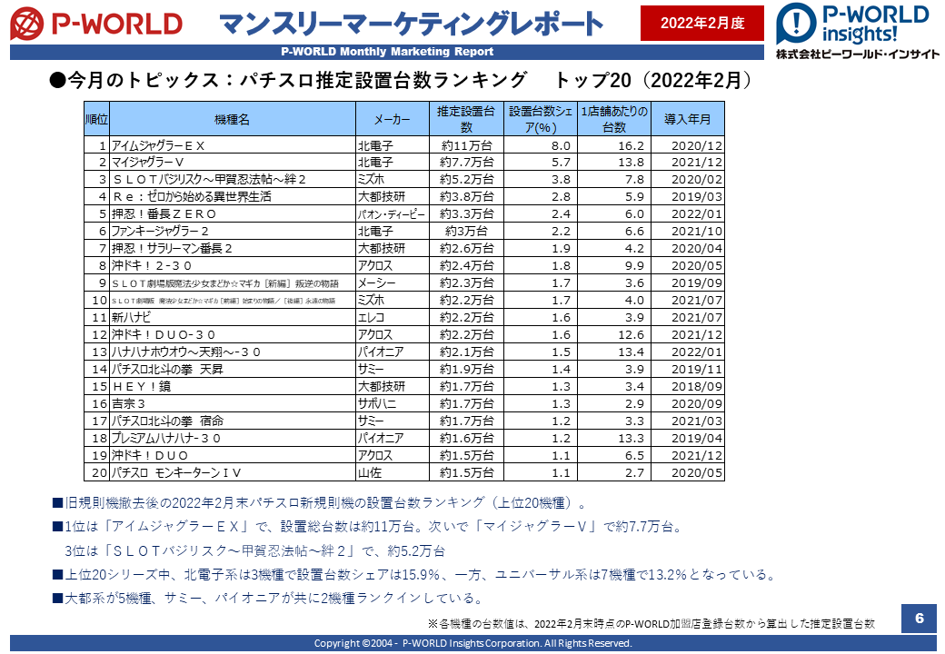945x654 pixels.
Task: Select 押忍！番長ＺＥＲＯ machine name
Action: tap(164, 214)
